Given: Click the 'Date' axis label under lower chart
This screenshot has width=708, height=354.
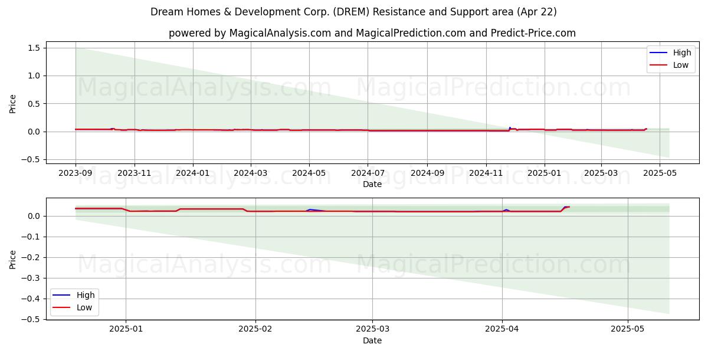Looking at the screenshot, I should coord(372,340).
